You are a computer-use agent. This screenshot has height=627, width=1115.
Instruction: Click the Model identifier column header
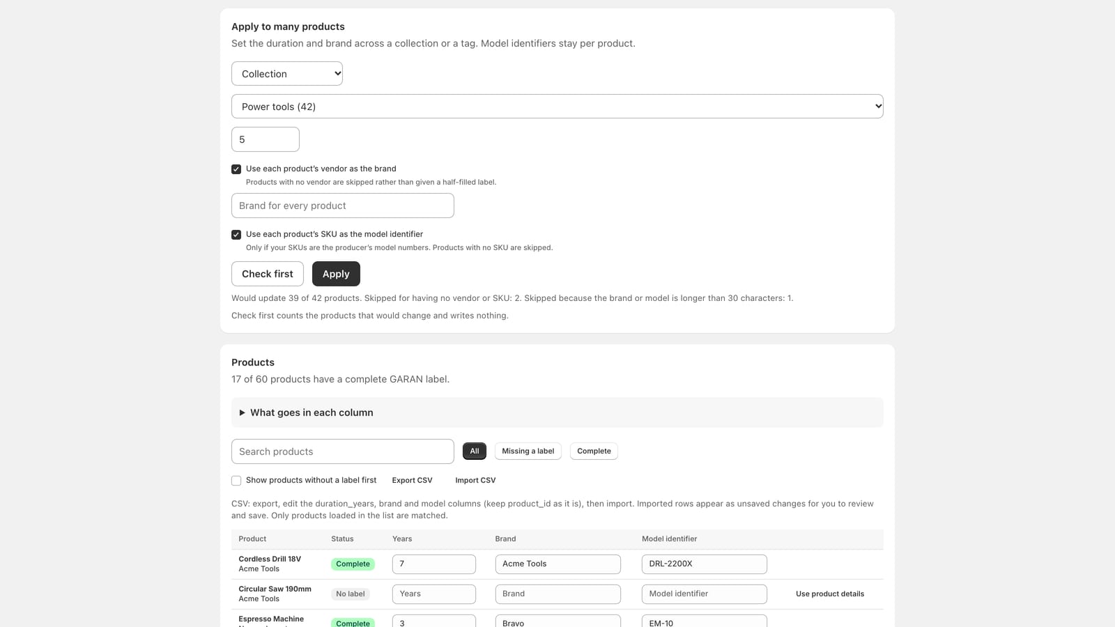coord(669,539)
